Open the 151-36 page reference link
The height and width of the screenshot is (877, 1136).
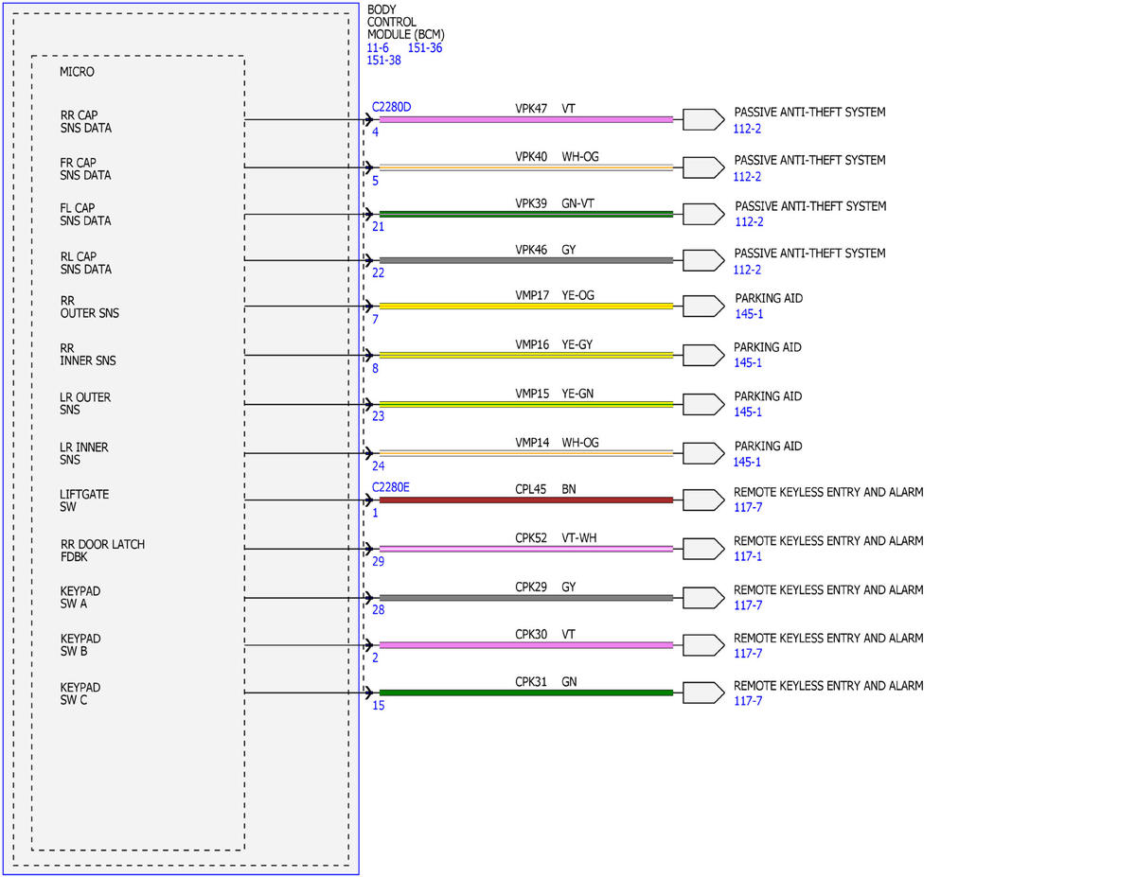coord(425,47)
